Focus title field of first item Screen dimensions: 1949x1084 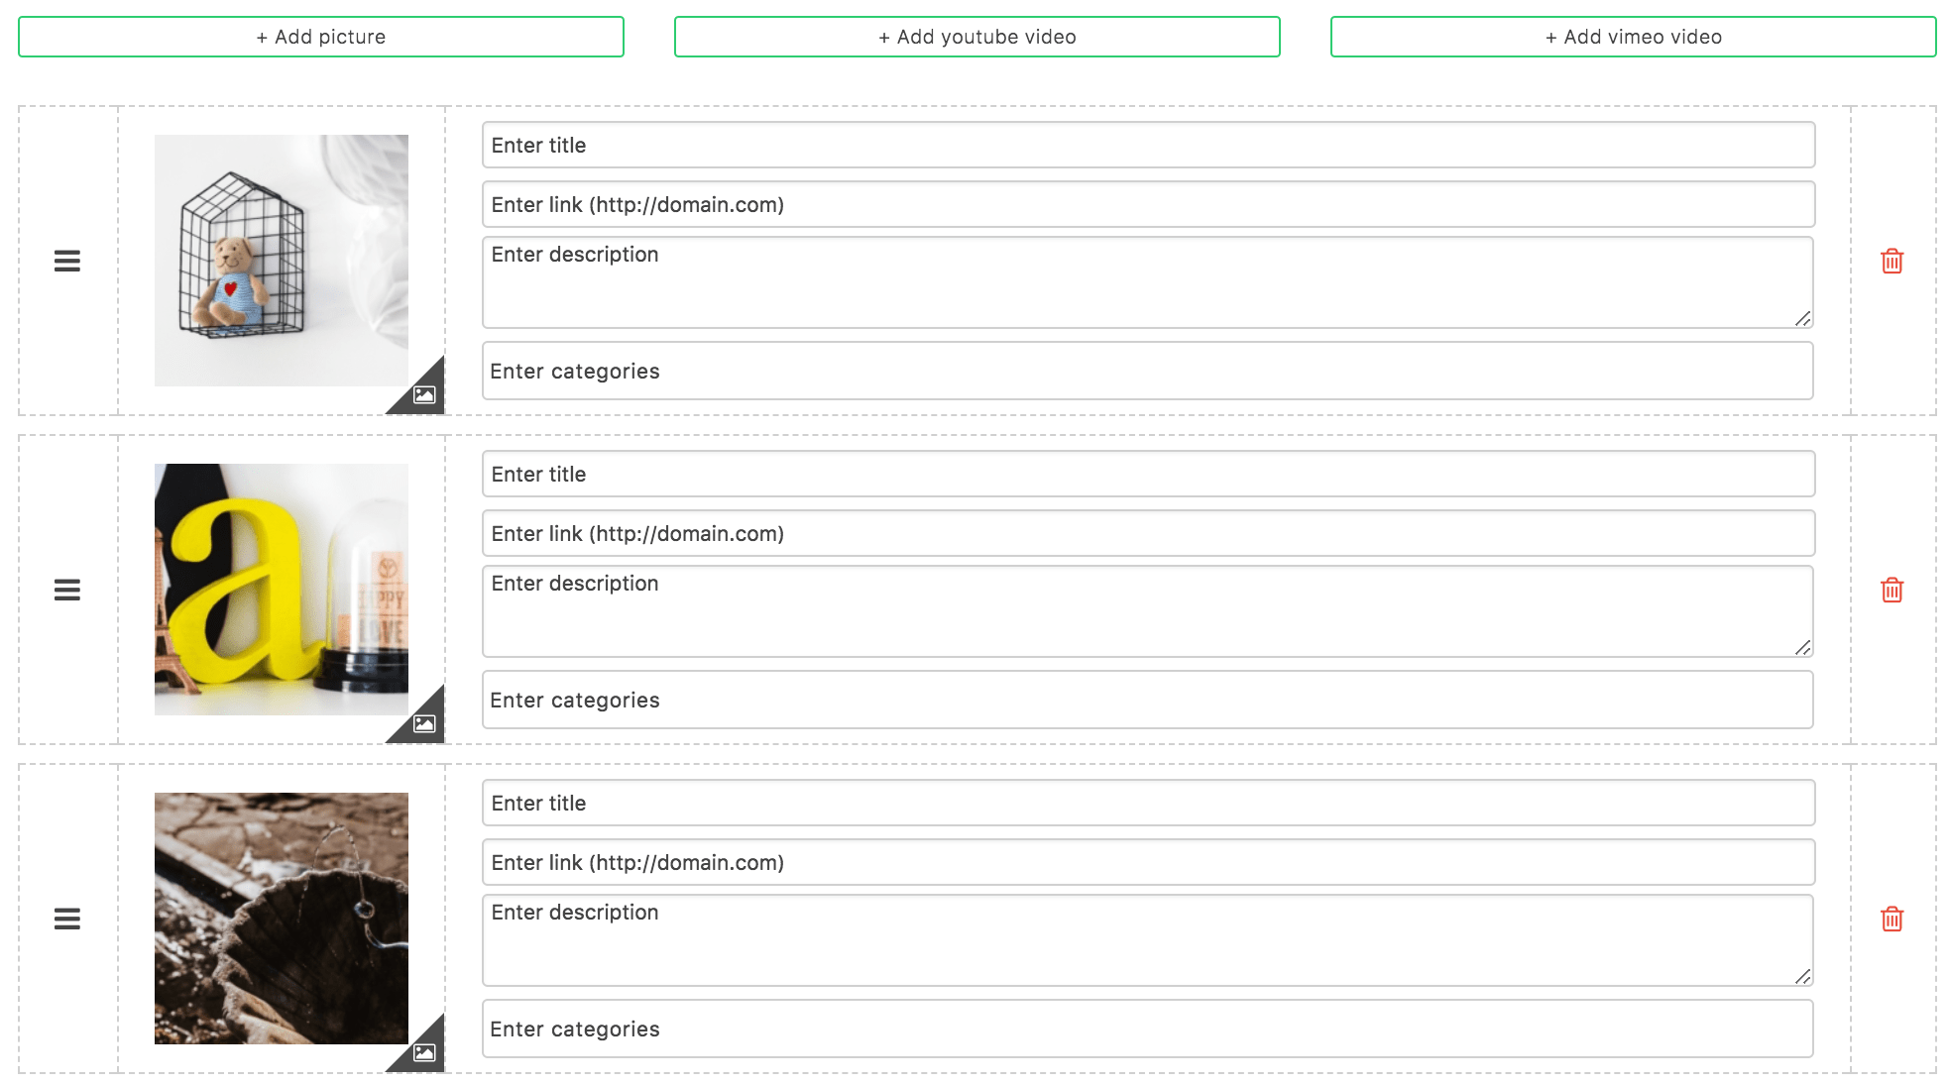coord(1148,145)
